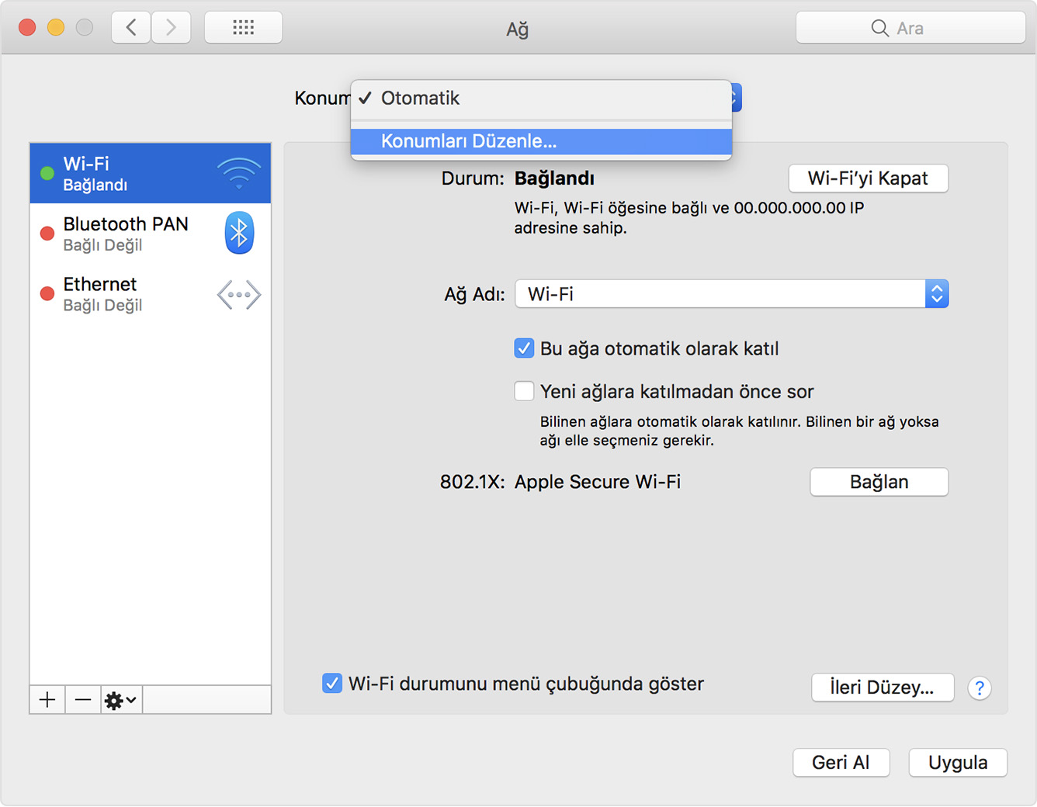This screenshot has width=1037, height=807.
Task: Click the red status dot for Bluetooth PAN
Action: click(47, 233)
